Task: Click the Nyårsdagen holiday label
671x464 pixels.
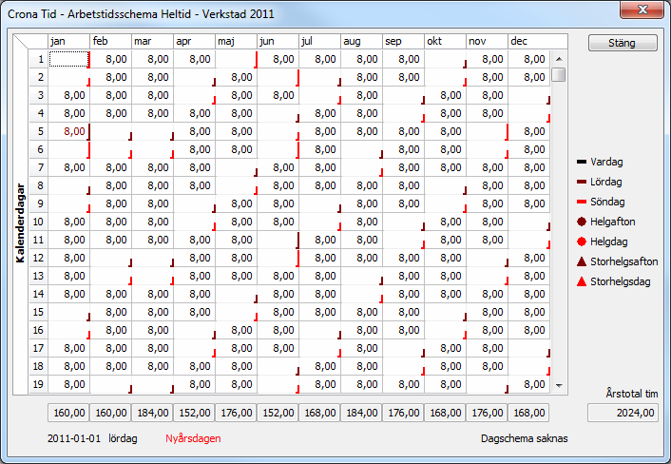Action: point(193,438)
